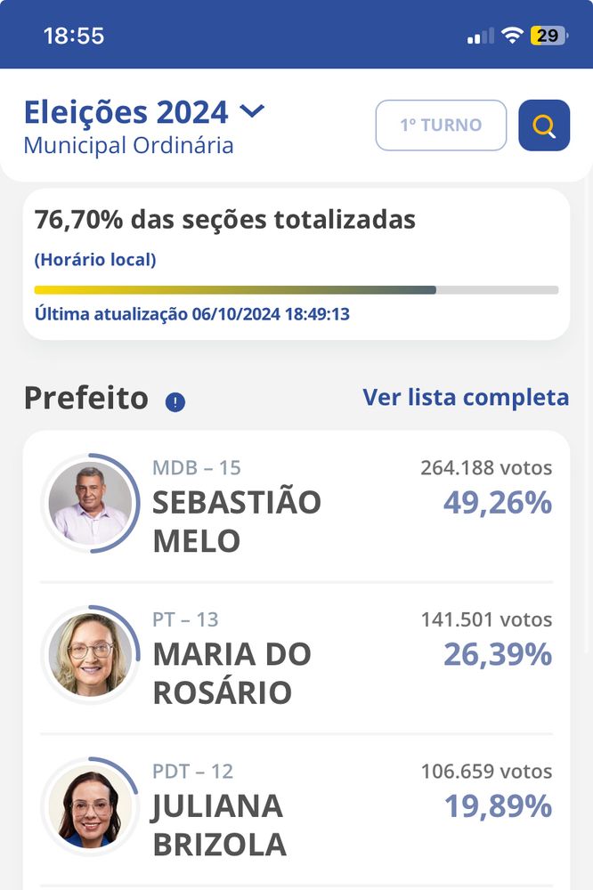Screen dimensions: 593x890
Task: Open the Eleições 2024 election selector title
Action: 126,112
